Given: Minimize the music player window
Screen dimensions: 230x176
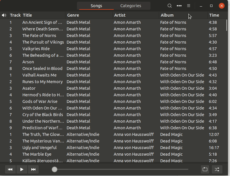Looking at the screenshot, I should 201,6.
